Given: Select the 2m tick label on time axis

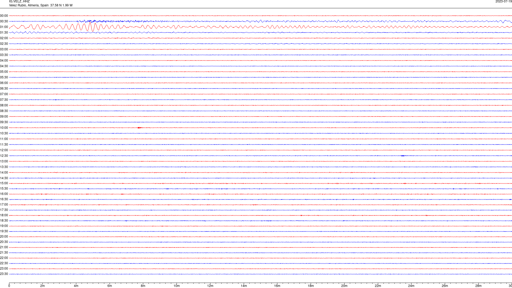Looking at the screenshot, I should (x=43, y=286).
